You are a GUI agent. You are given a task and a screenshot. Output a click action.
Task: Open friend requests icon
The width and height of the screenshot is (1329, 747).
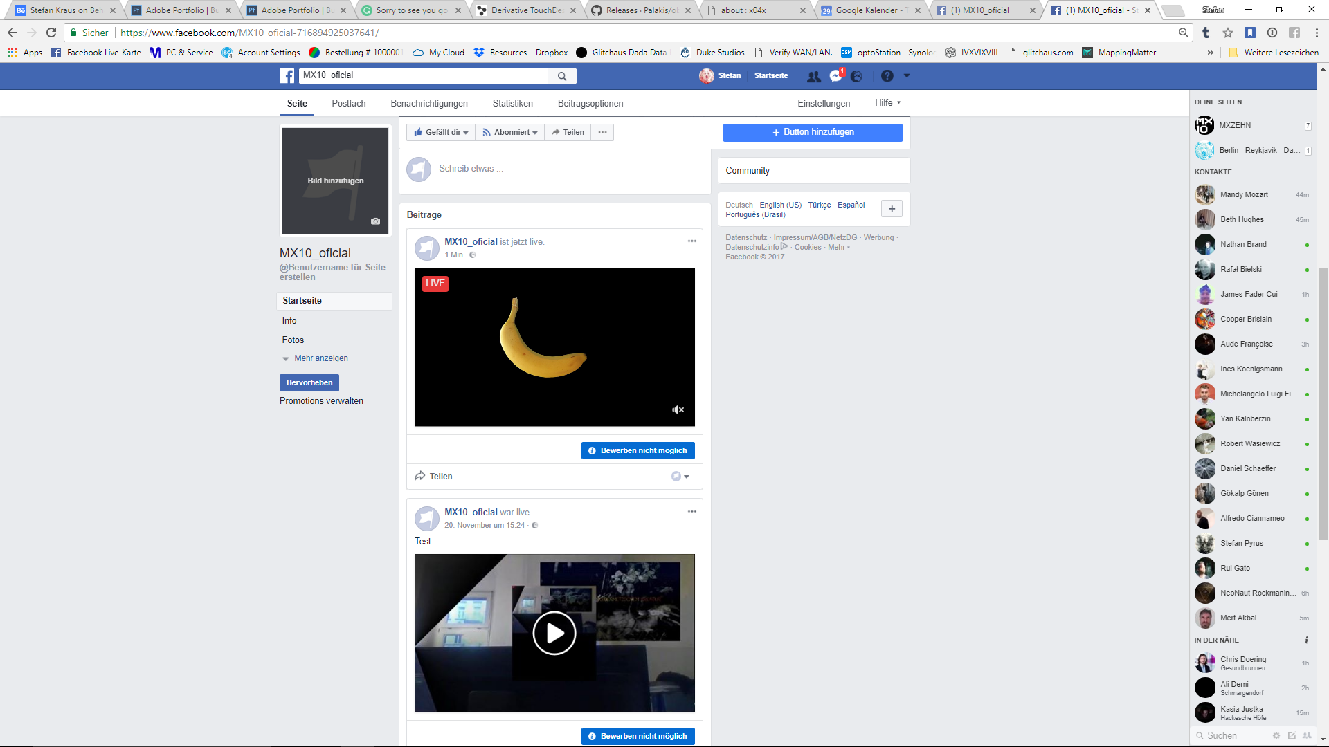(814, 76)
